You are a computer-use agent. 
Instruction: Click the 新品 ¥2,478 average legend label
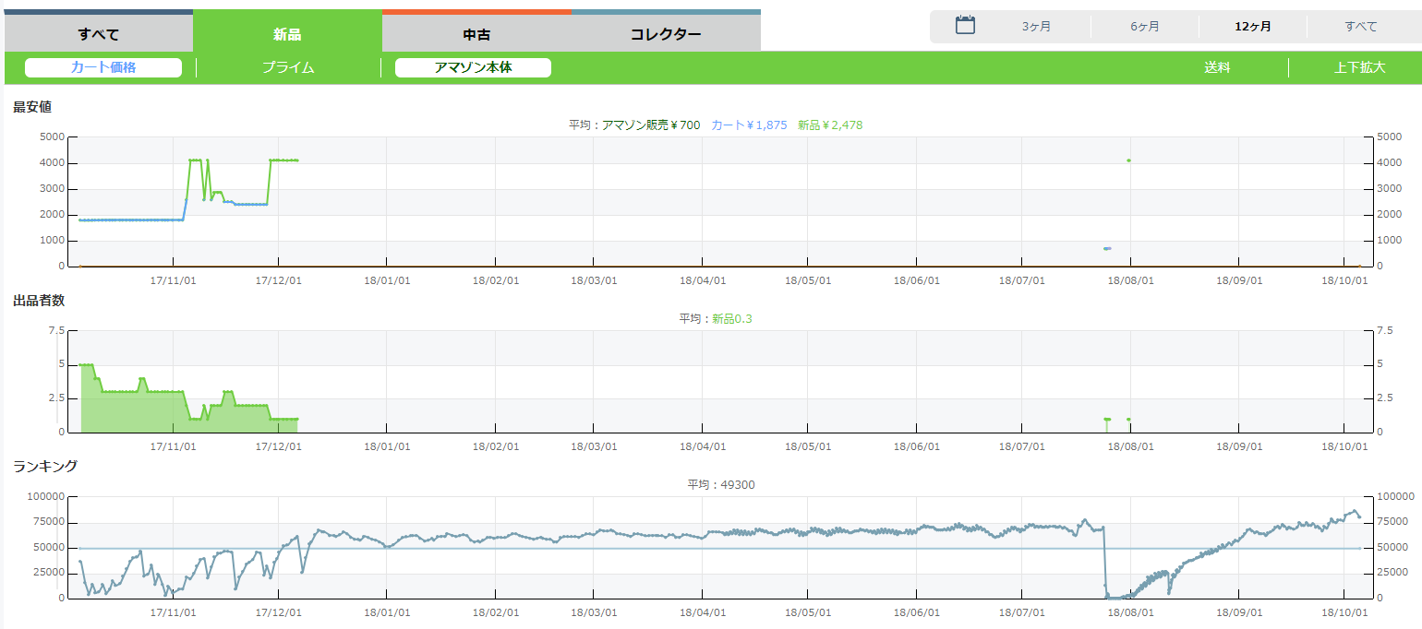coord(830,125)
